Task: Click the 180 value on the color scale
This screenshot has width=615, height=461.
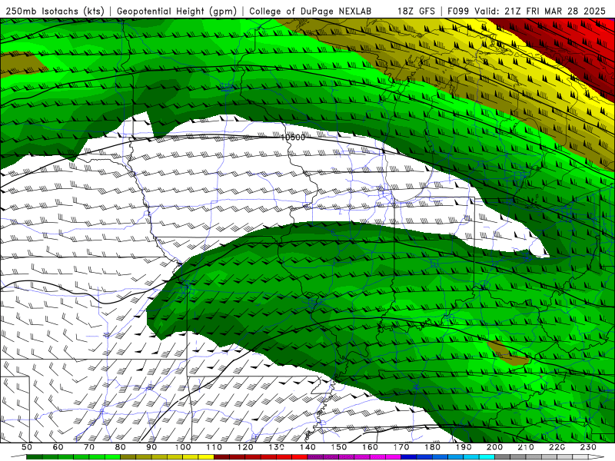Action: [433, 447]
